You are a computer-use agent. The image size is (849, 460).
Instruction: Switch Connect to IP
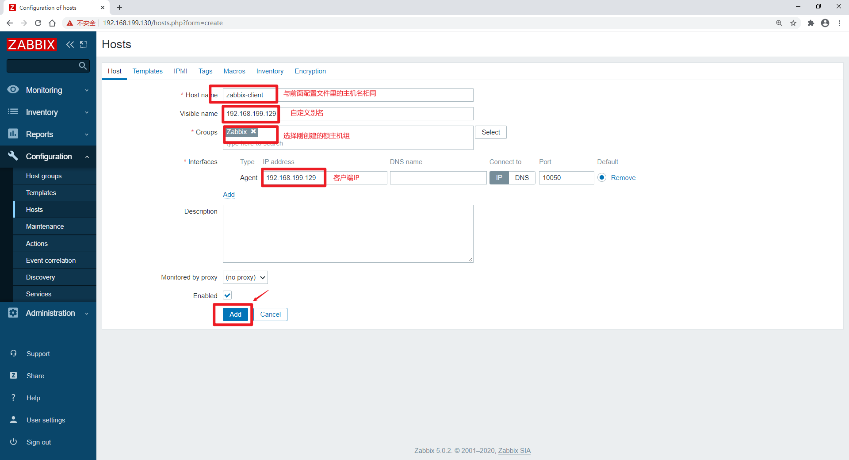(x=499, y=177)
